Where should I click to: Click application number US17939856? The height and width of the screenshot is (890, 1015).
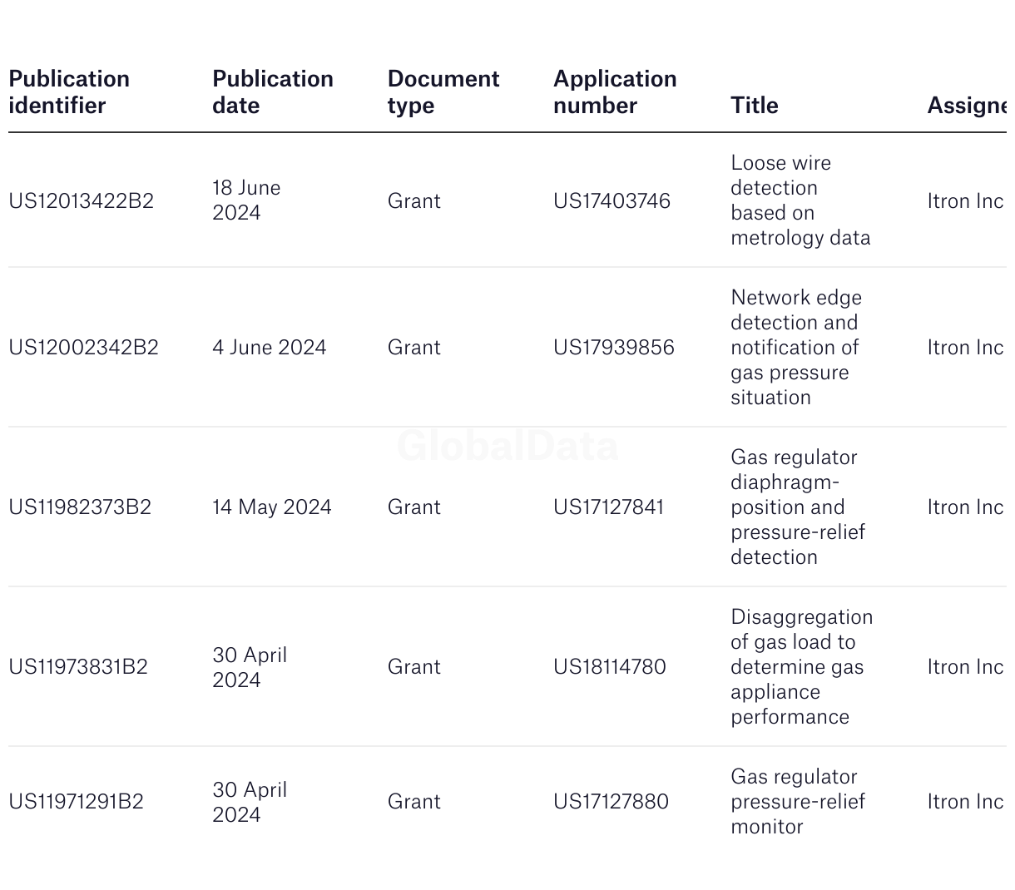point(614,348)
